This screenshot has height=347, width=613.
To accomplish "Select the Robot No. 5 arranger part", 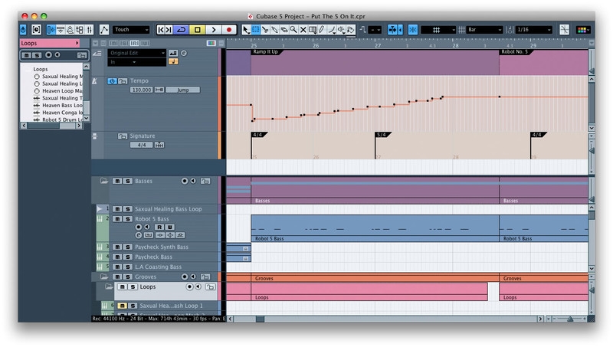I will pyautogui.click(x=544, y=62).
